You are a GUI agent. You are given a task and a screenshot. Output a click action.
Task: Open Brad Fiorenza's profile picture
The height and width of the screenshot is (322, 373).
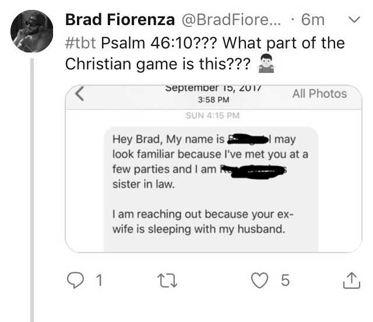coord(32,31)
